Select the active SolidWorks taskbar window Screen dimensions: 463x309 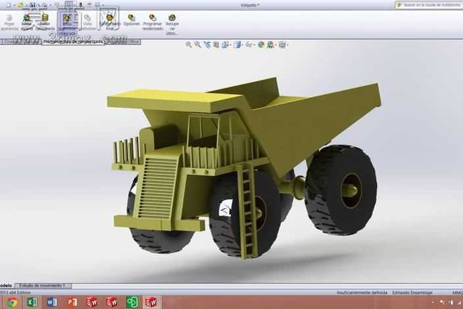pos(151,302)
